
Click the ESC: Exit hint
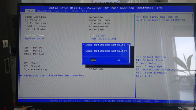point(144,76)
